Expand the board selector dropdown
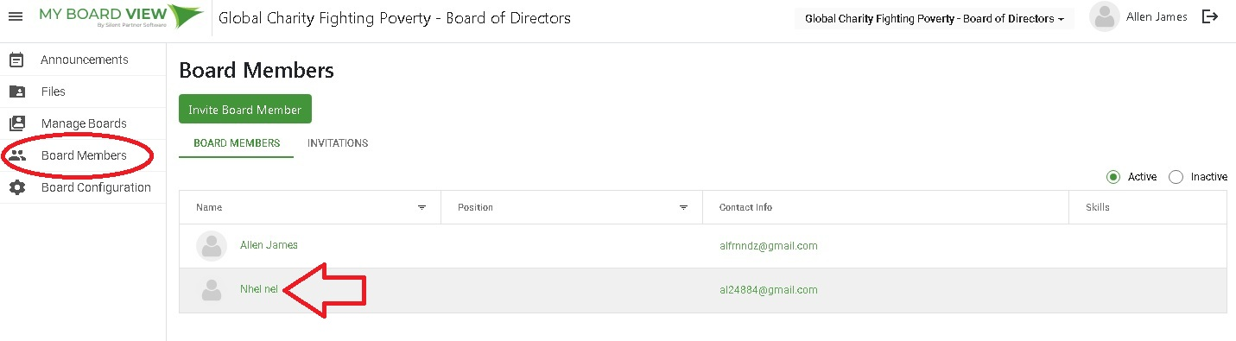The height and width of the screenshot is (341, 1236). coord(935,18)
